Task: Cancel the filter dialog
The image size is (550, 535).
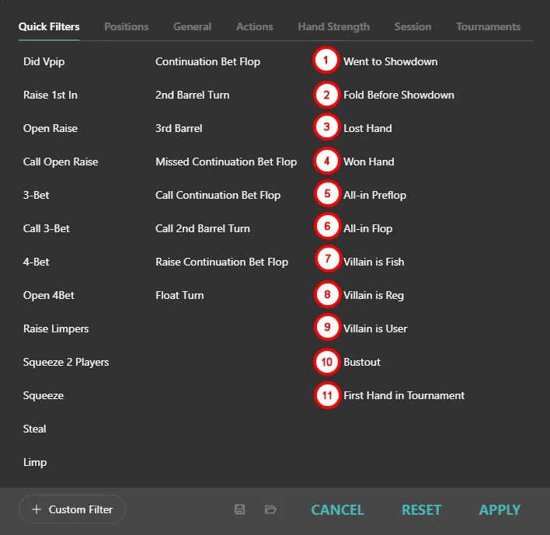Action: click(x=337, y=509)
